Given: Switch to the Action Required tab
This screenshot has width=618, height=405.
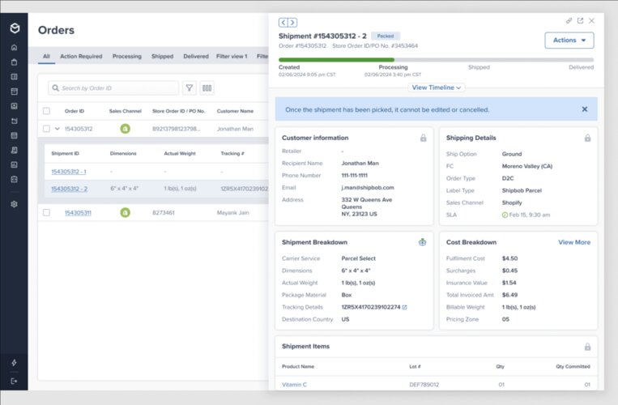Looking at the screenshot, I should [81, 57].
